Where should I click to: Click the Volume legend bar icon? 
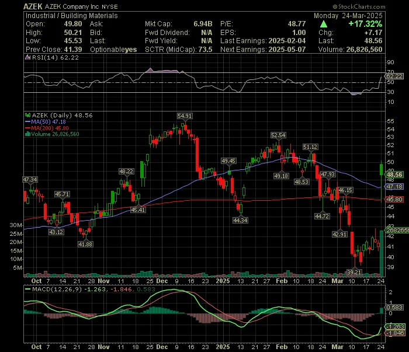tap(27, 134)
